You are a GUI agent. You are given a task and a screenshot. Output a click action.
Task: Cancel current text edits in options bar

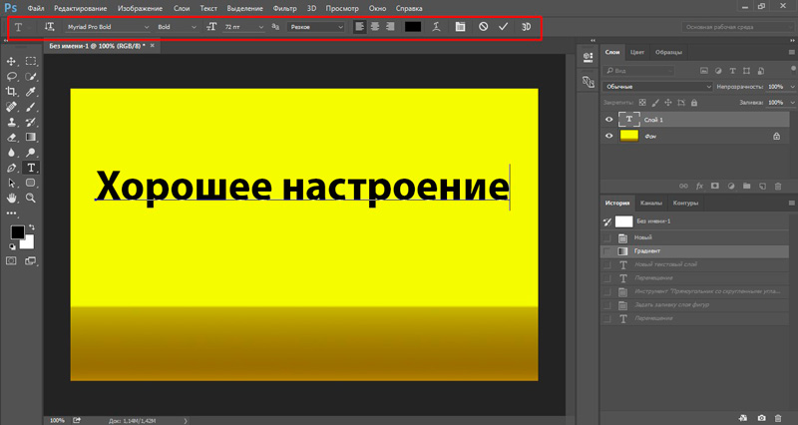(x=483, y=27)
